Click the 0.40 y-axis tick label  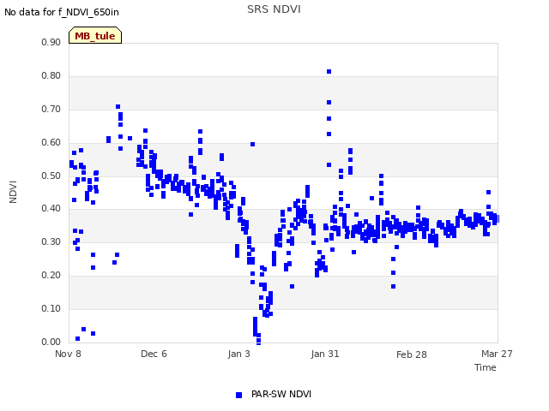tap(51, 209)
